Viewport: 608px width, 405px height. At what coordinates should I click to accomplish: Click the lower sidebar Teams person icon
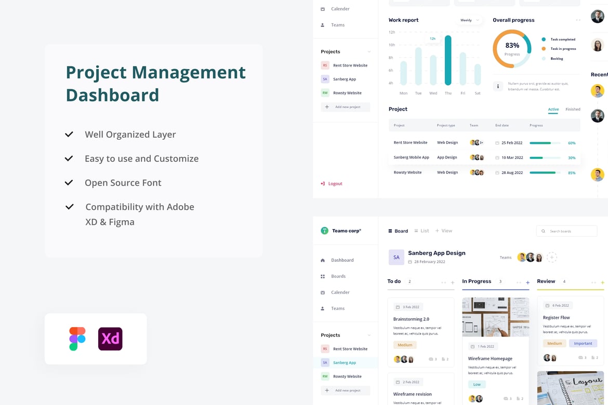pyautogui.click(x=323, y=308)
